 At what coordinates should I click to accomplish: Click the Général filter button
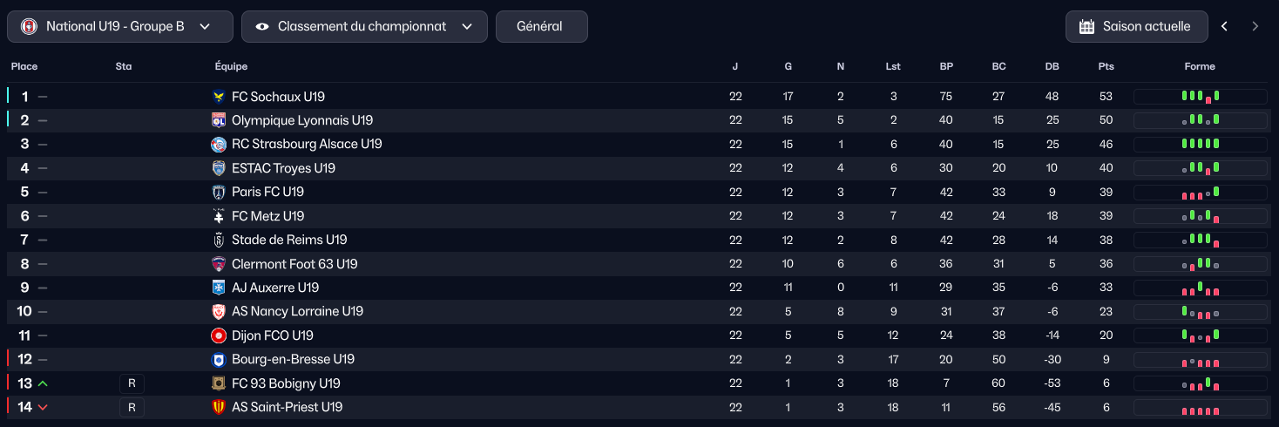coord(541,26)
